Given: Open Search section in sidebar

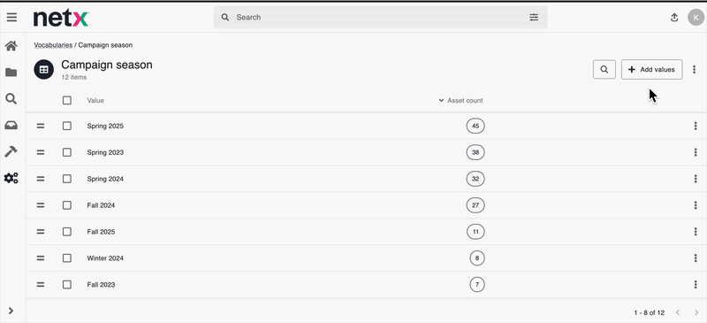Looking at the screenshot, I should [11, 99].
